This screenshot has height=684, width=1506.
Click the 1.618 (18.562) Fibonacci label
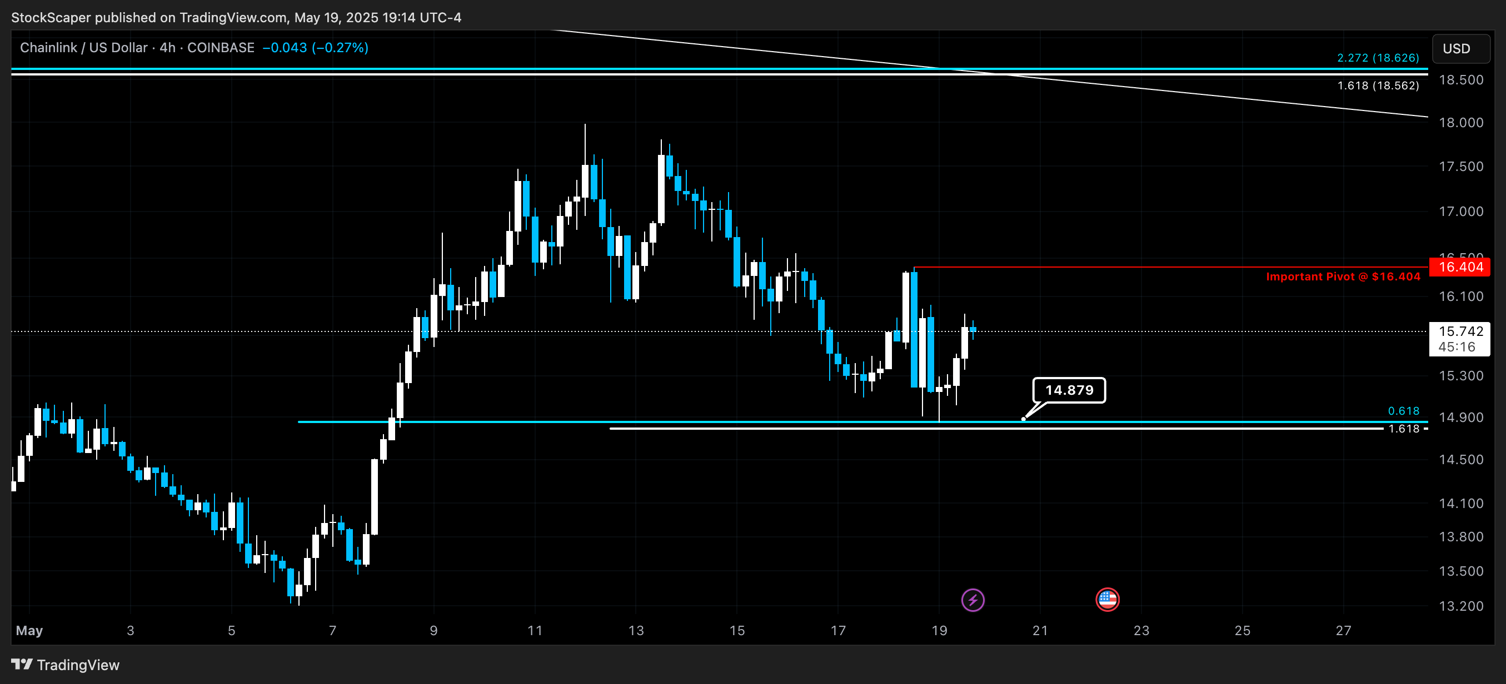click(x=1378, y=86)
